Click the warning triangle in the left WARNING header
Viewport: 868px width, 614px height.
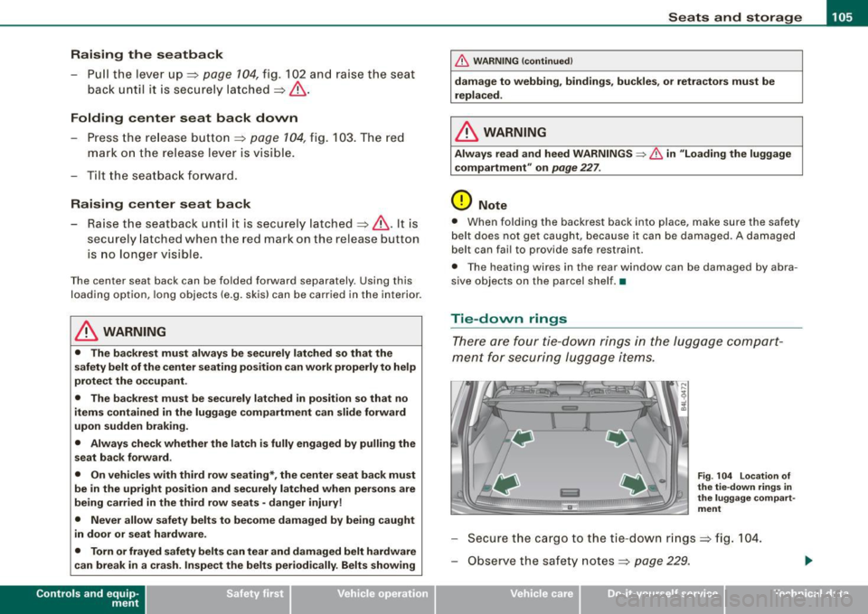[87, 331]
